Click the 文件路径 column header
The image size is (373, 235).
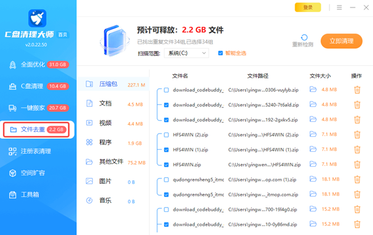[257, 76]
